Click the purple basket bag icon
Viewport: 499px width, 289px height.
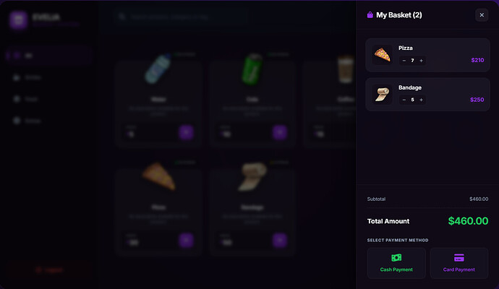(x=370, y=15)
